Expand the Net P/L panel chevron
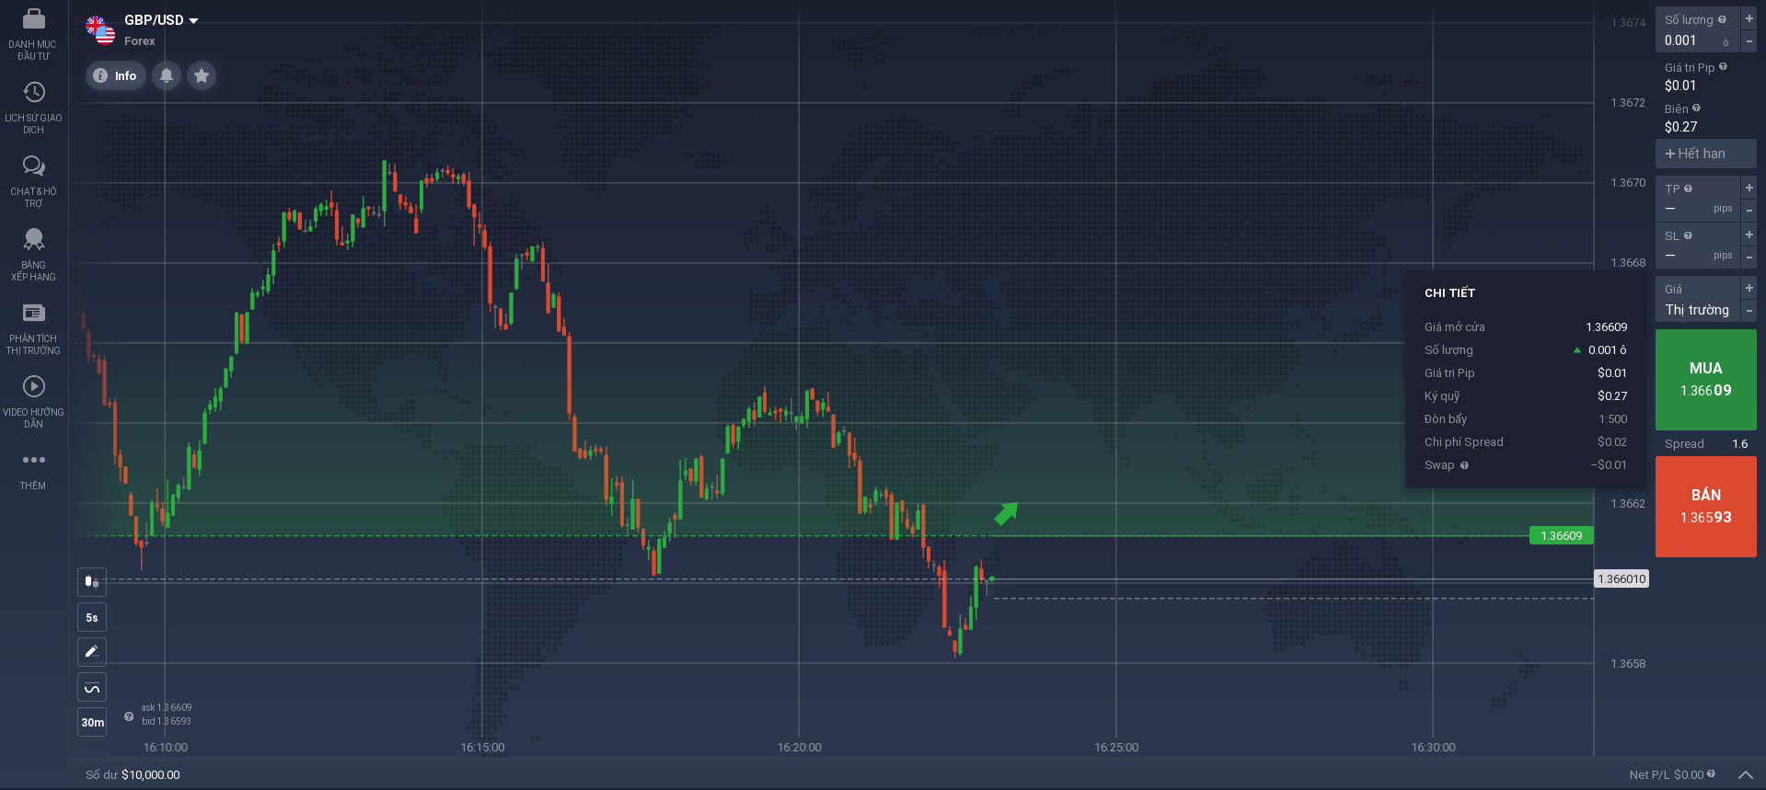This screenshot has width=1766, height=790. pyautogui.click(x=1745, y=775)
